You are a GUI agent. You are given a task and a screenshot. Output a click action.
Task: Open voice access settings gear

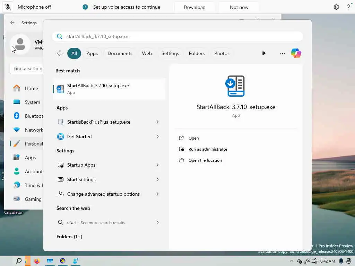[x=336, y=7]
